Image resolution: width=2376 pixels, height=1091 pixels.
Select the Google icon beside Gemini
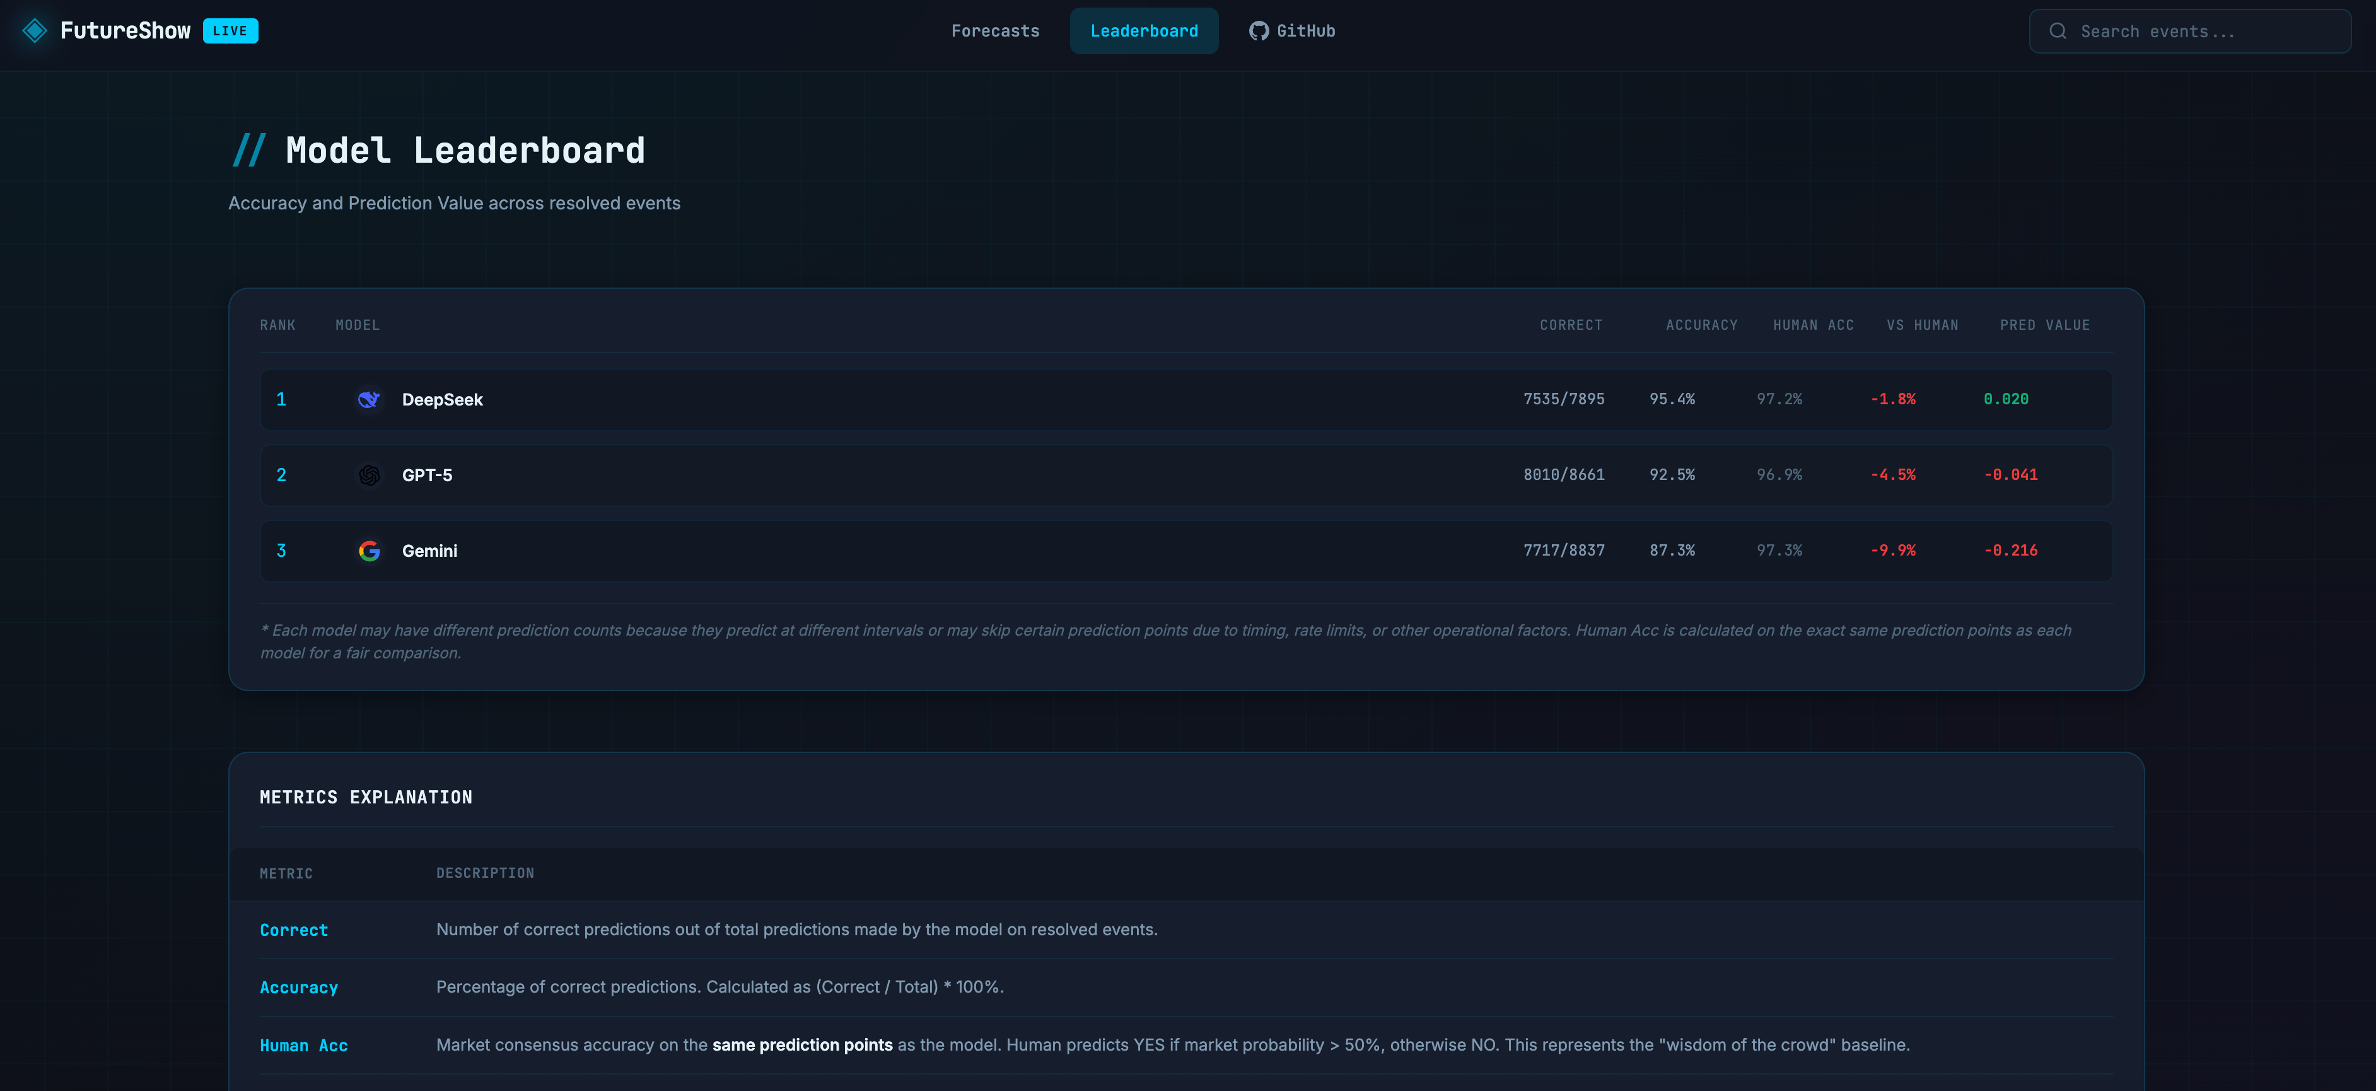[x=369, y=551]
